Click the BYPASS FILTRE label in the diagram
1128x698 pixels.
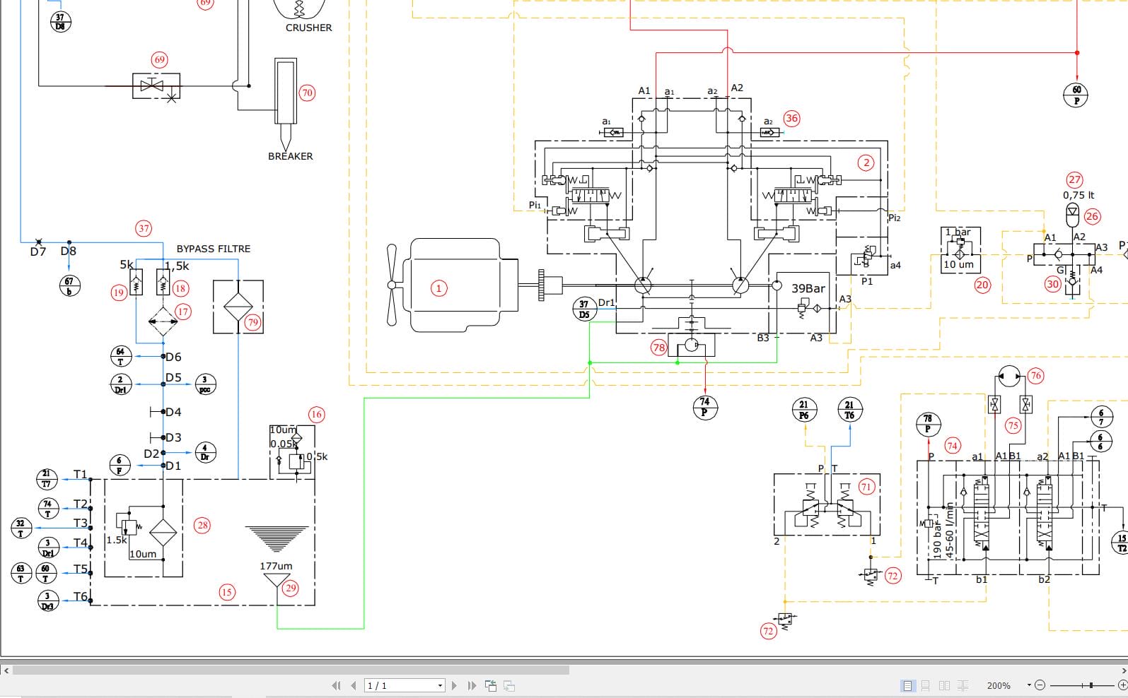coord(214,249)
